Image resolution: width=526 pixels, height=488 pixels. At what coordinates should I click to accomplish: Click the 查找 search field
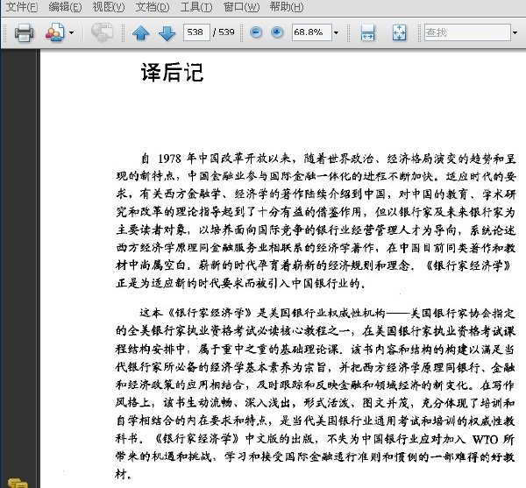[x=467, y=32]
